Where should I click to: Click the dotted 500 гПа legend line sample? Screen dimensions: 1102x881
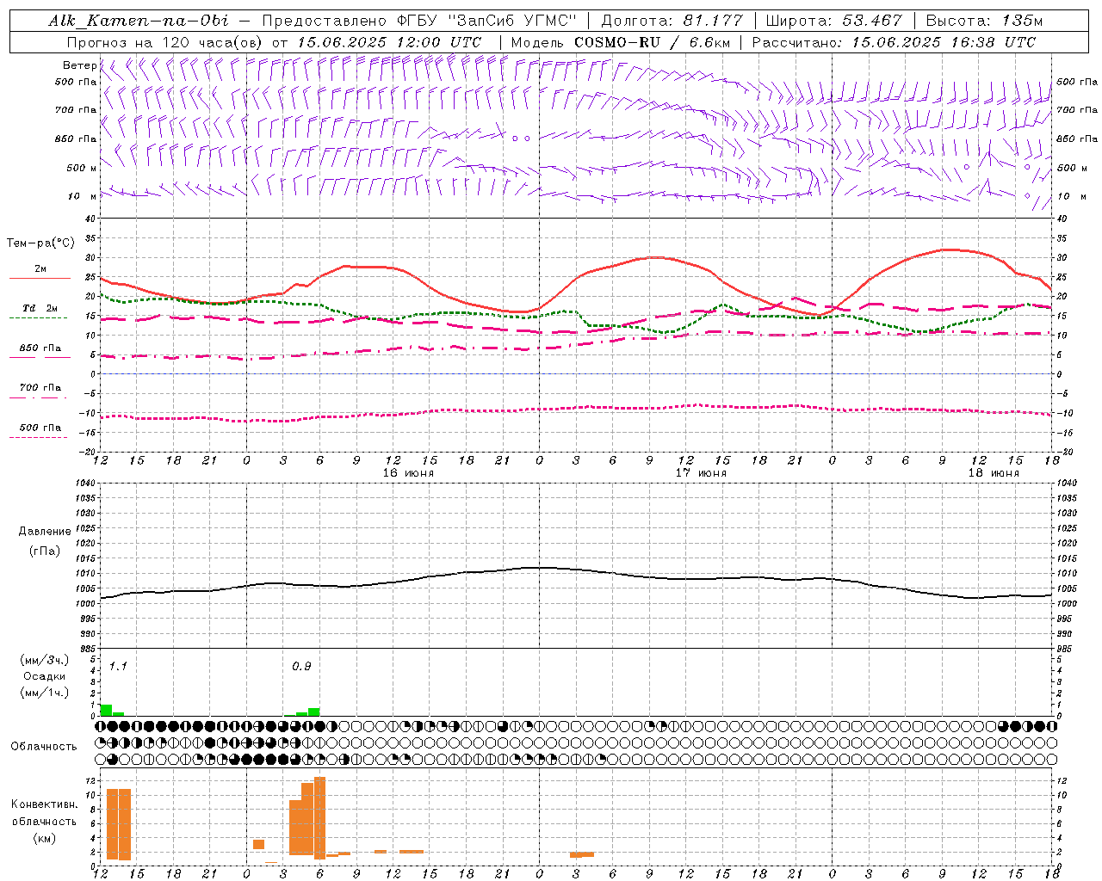coord(39,437)
